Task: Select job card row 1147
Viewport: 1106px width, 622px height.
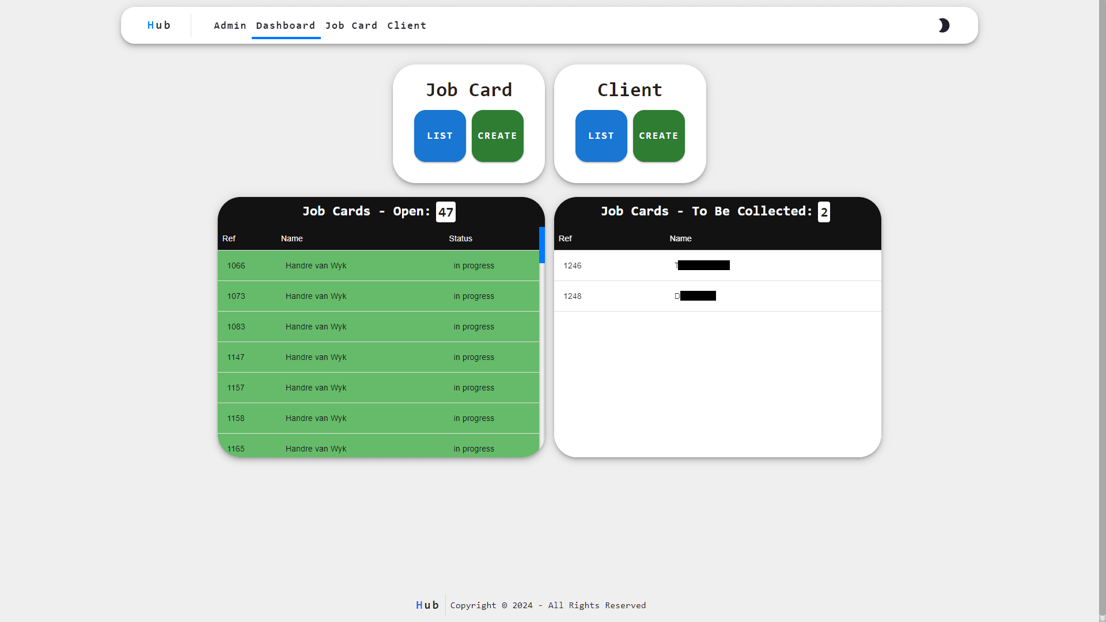Action: pyautogui.click(x=378, y=357)
